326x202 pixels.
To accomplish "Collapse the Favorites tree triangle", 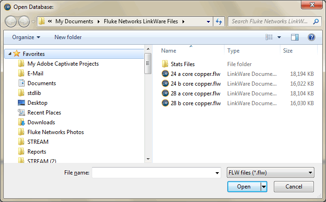I will coord(10,54).
